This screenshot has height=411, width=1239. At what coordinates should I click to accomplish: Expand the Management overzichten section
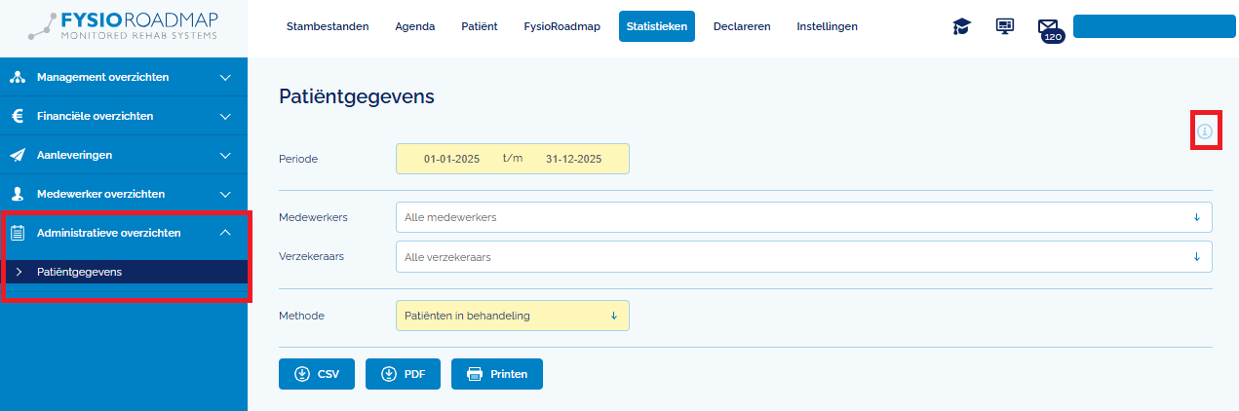click(225, 77)
